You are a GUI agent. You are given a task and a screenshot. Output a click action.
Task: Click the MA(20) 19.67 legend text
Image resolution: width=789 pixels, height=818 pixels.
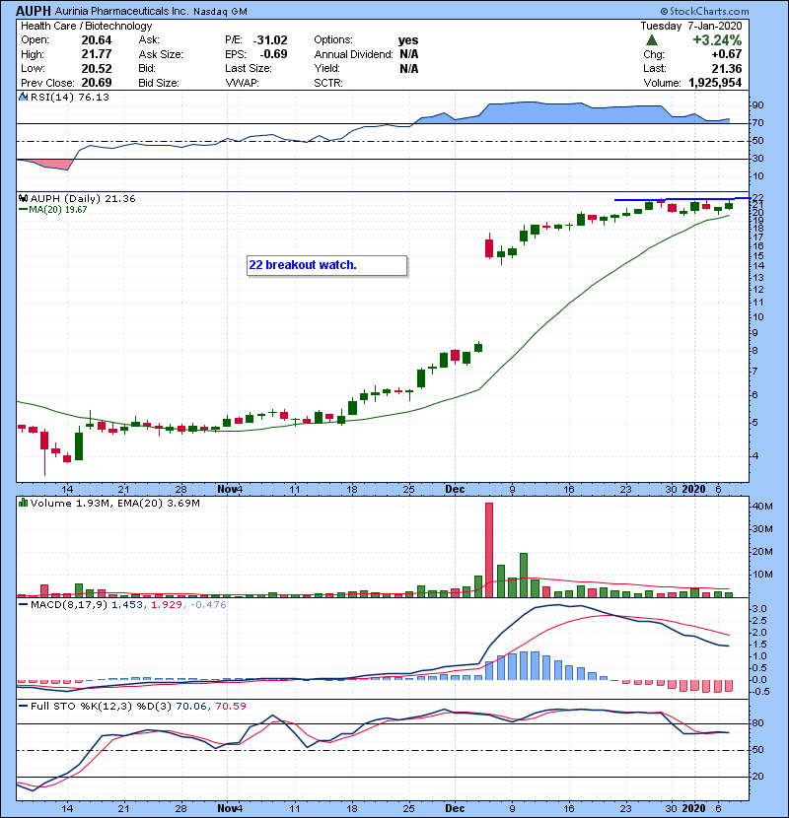click(x=58, y=210)
